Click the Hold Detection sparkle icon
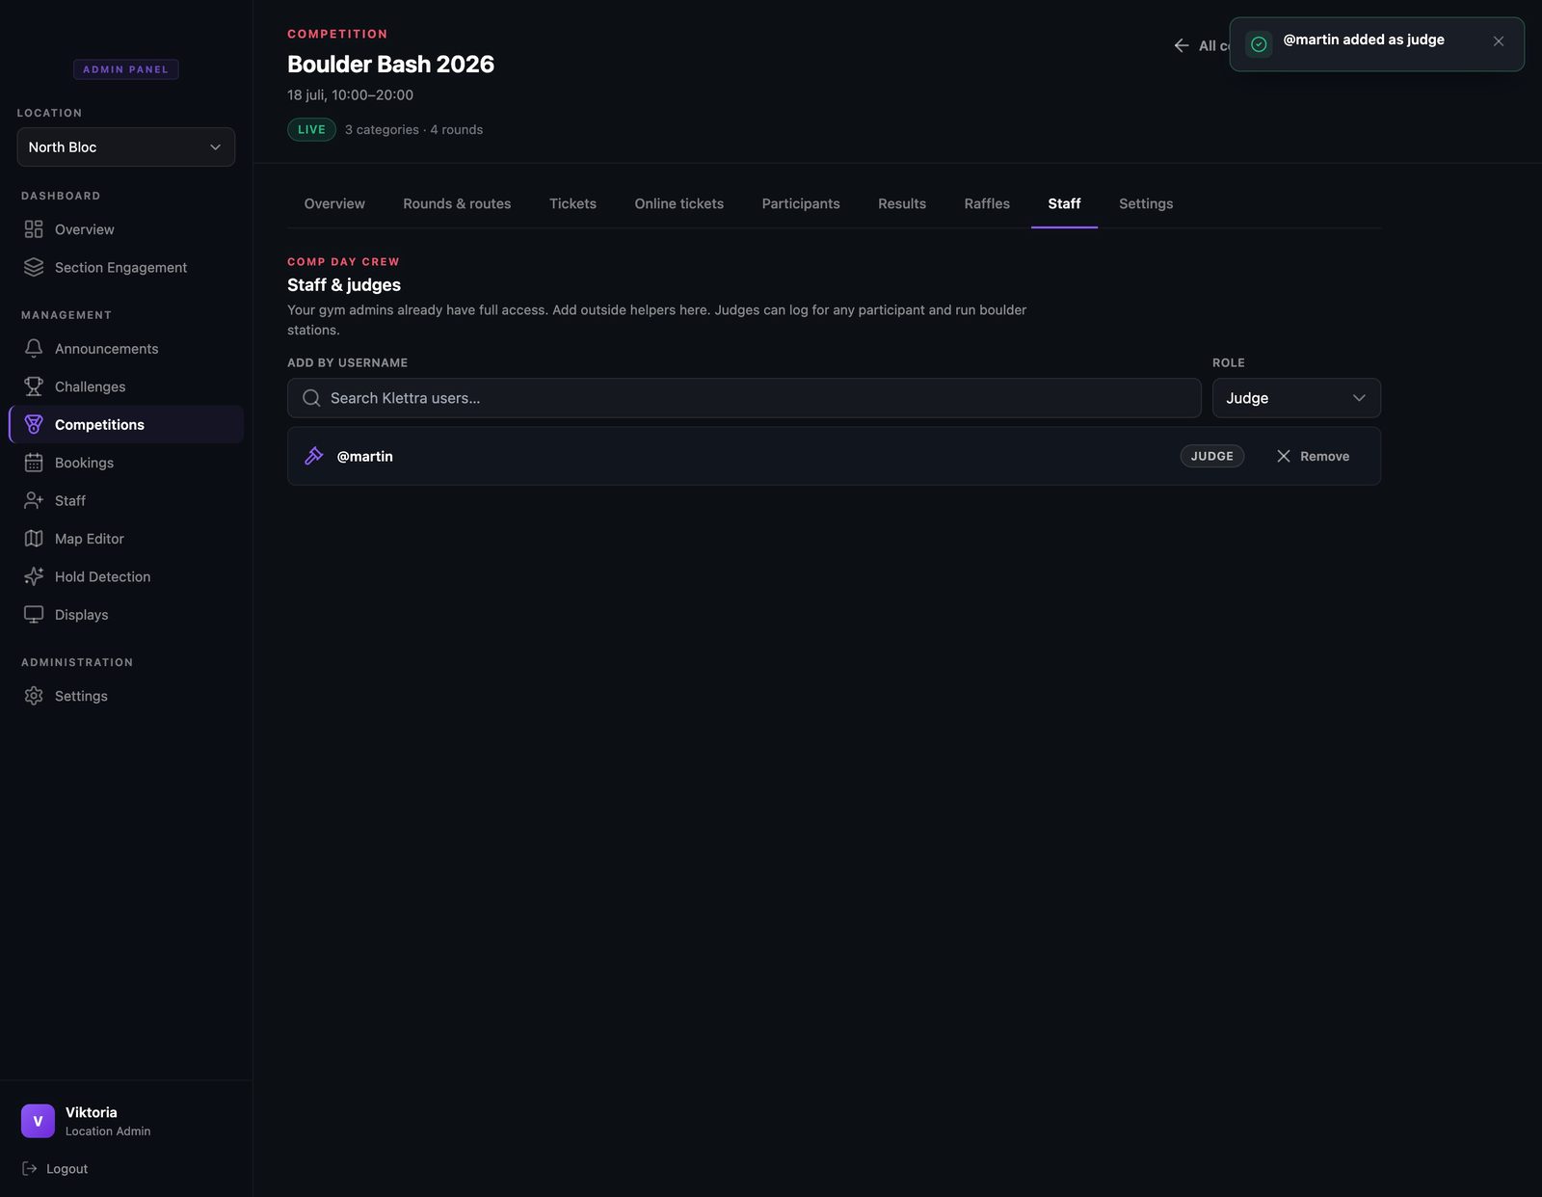1542x1197 pixels. coord(34,576)
